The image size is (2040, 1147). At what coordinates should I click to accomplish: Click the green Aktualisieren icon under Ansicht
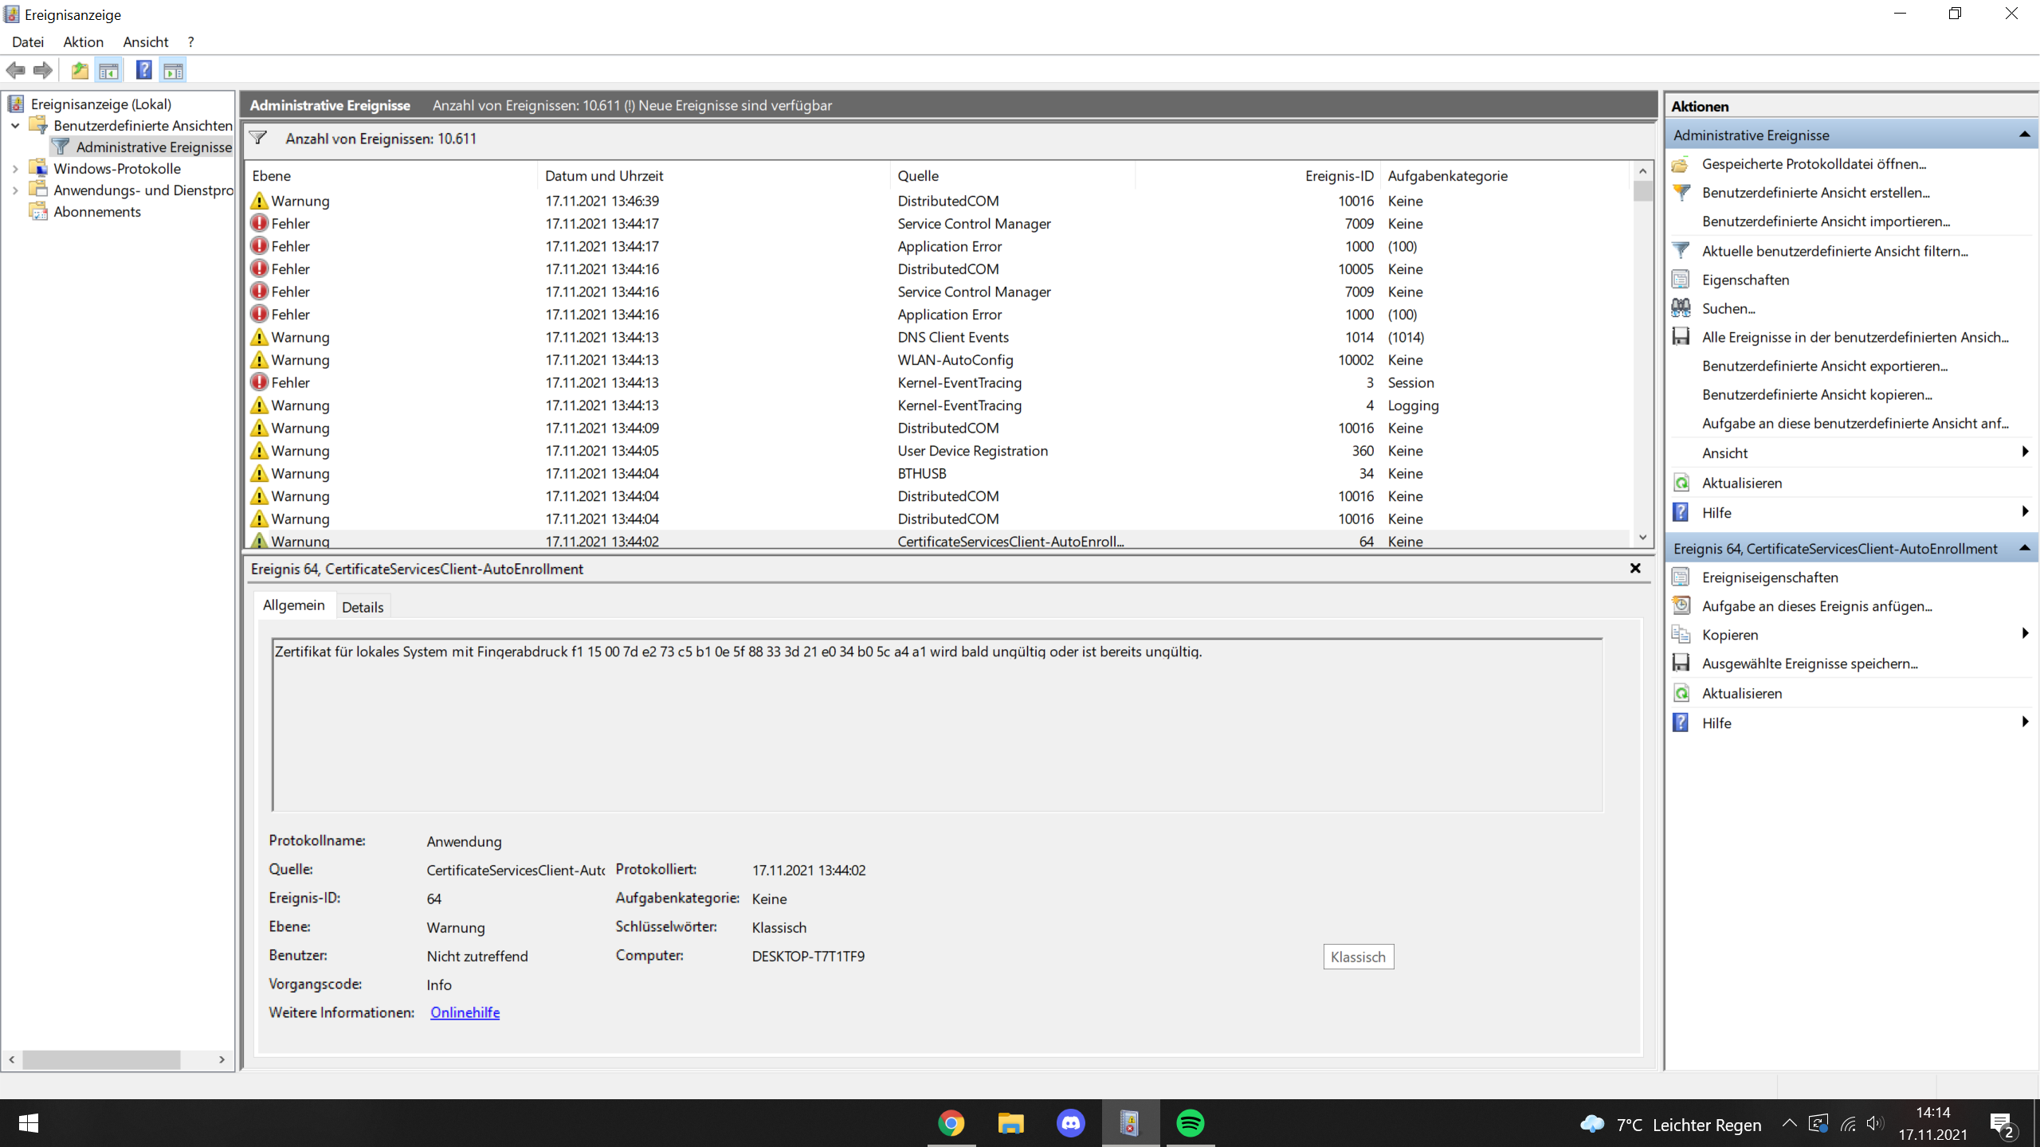click(x=1681, y=483)
